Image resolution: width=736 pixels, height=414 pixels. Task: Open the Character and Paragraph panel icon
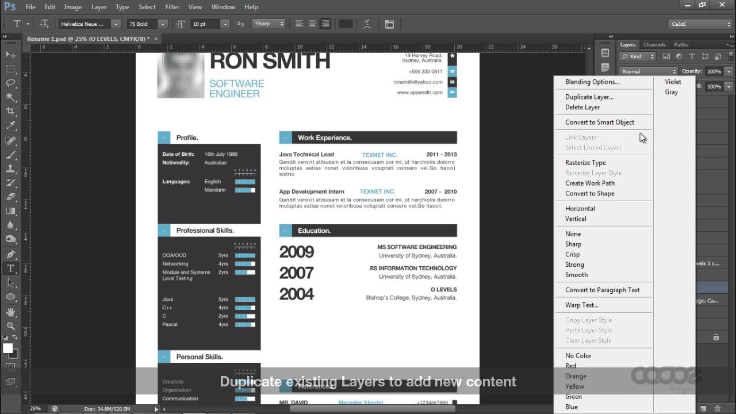point(389,24)
